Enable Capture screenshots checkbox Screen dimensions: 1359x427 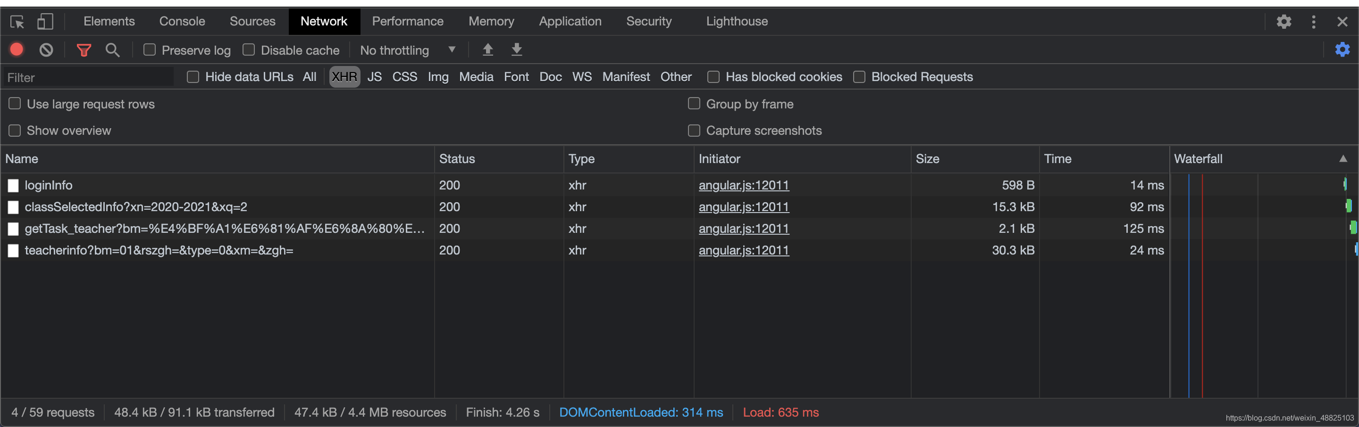pyautogui.click(x=694, y=130)
